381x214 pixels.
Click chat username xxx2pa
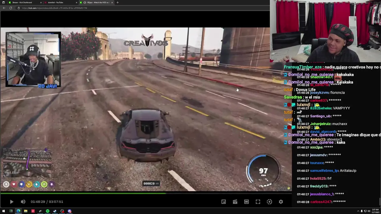[x=316, y=147]
